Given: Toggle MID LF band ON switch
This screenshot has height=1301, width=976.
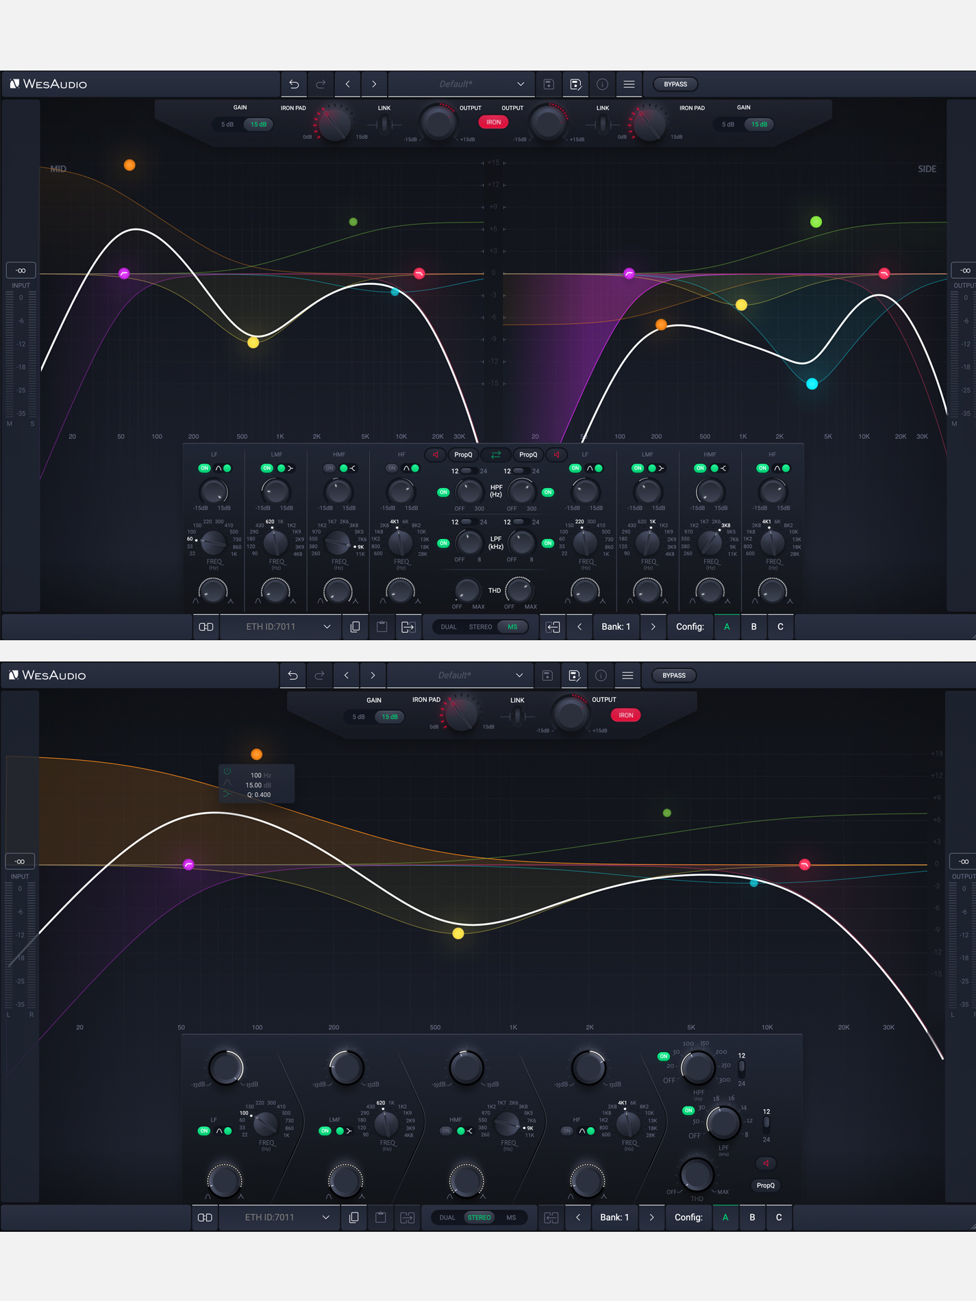Looking at the screenshot, I should pos(204,468).
